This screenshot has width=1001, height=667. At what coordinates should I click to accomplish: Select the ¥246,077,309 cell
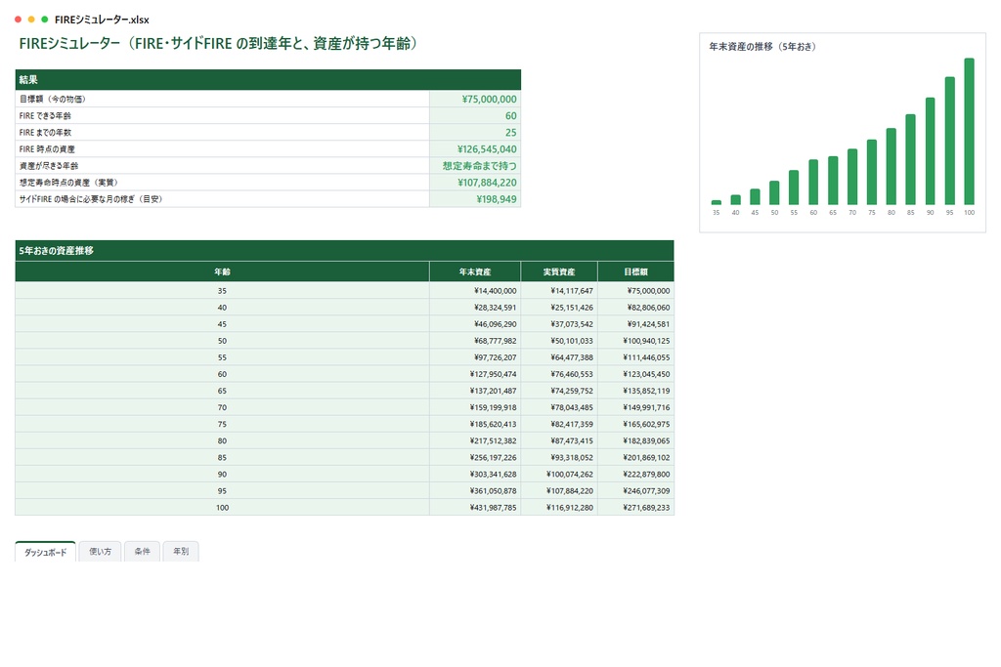pos(635,490)
